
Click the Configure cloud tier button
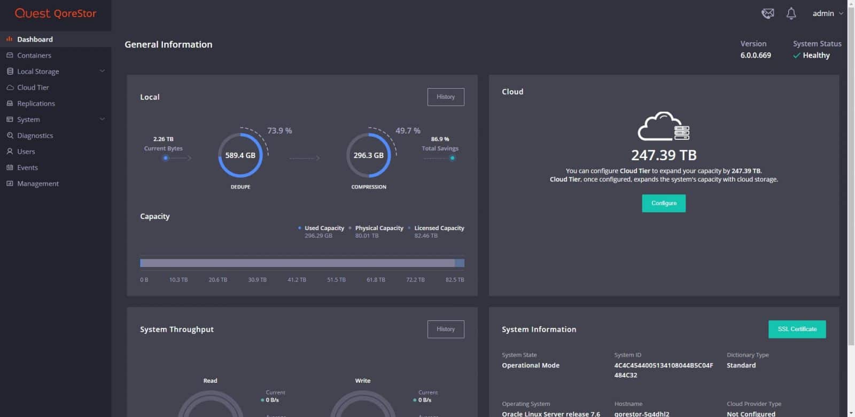click(664, 203)
